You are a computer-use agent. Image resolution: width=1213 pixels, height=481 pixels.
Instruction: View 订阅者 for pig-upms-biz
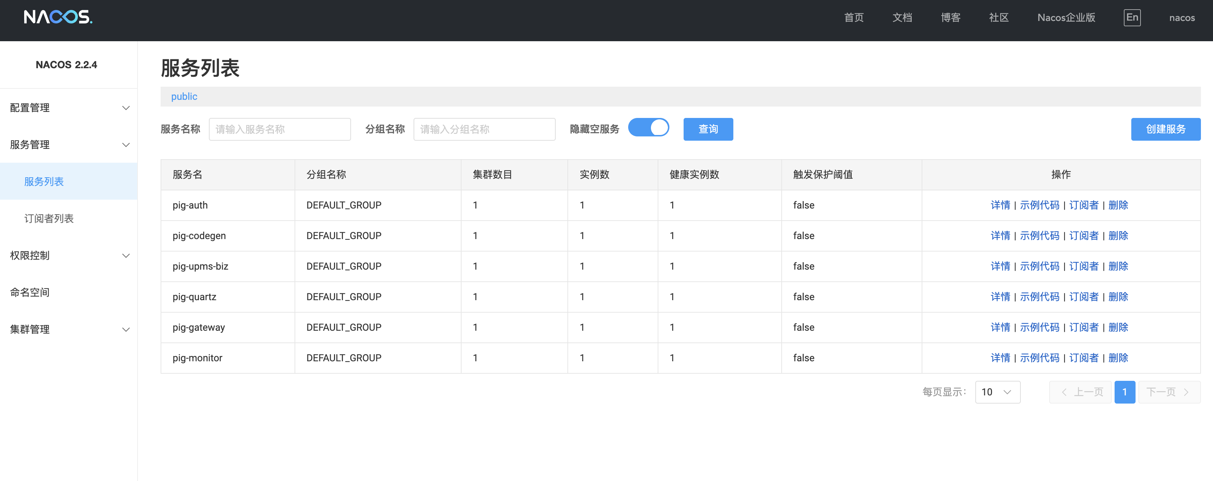coord(1084,266)
